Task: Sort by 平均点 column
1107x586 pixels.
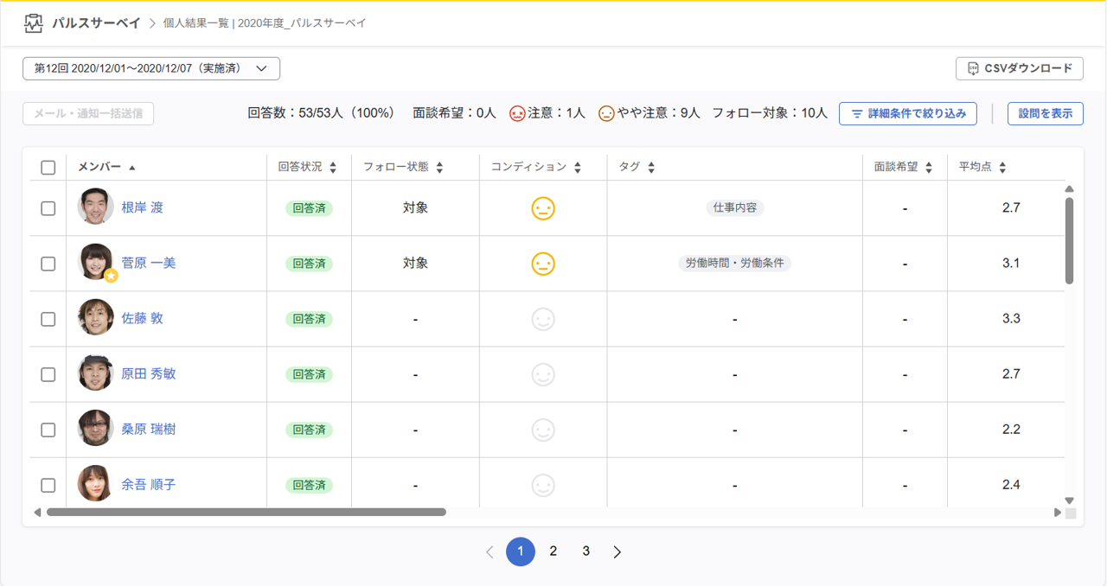Action: pos(1002,168)
